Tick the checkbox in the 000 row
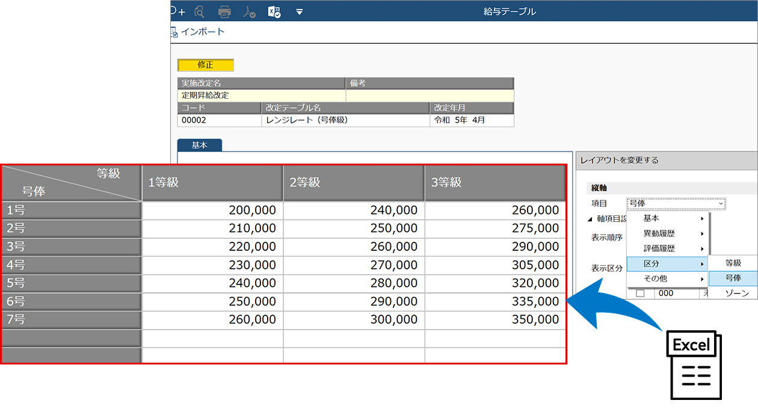Screen dimensions: 758x415 pyautogui.click(x=641, y=294)
